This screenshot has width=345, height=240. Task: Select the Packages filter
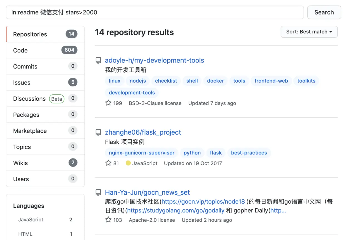45,115
